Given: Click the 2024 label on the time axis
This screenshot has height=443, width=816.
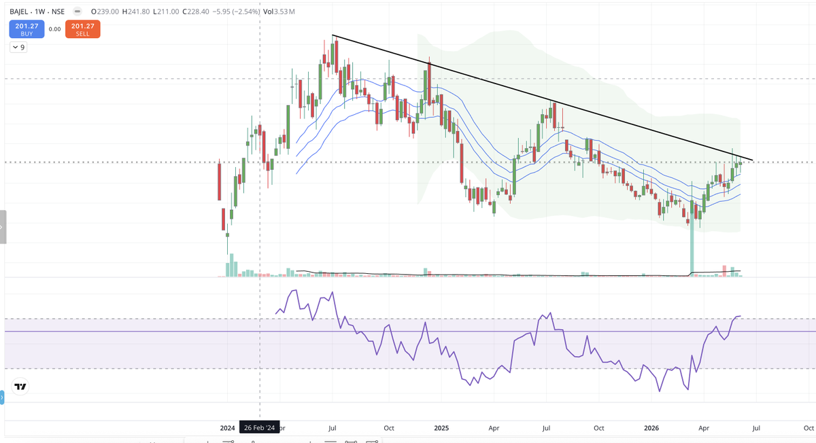Looking at the screenshot, I should pyautogui.click(x=228, y=428).
